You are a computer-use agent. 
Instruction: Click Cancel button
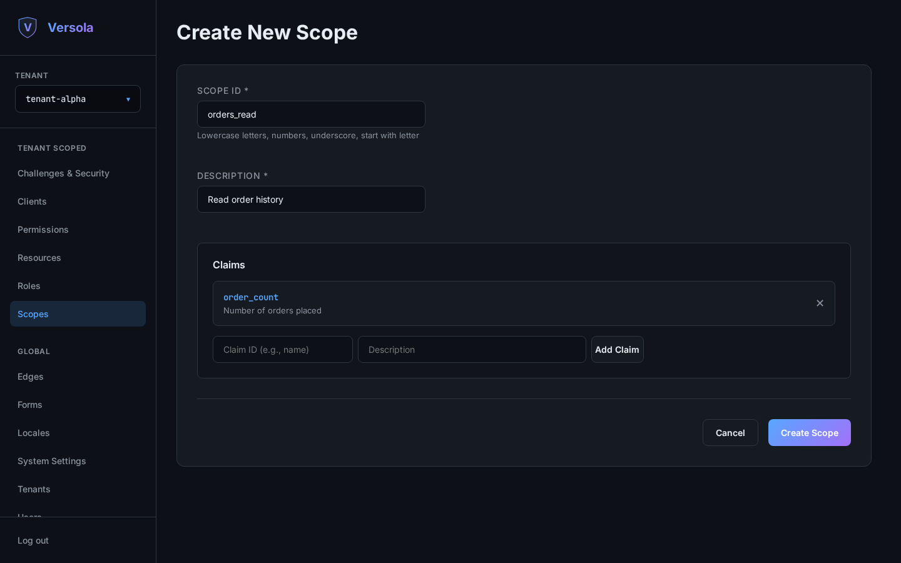pos(730,433)
